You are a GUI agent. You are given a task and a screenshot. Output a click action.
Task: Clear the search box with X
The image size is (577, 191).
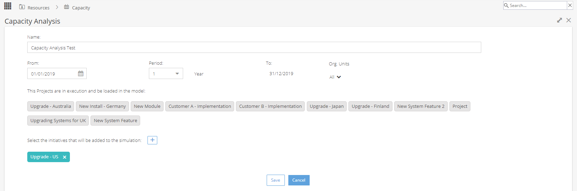[570, 5]
